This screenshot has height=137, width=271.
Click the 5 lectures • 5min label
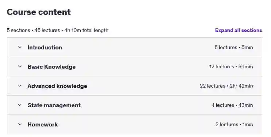click(234, 47)
